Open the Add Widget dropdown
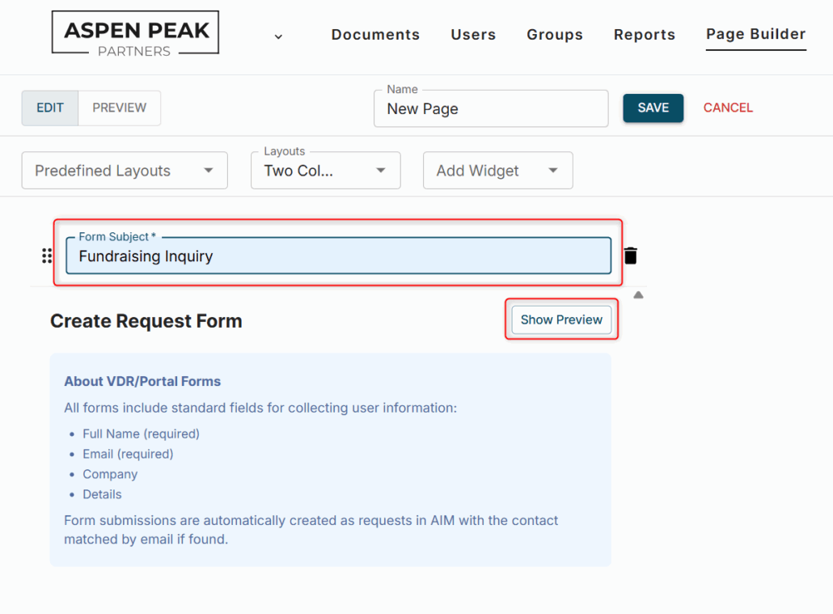The height and width of the screenshot is (614, 833). 497,171
